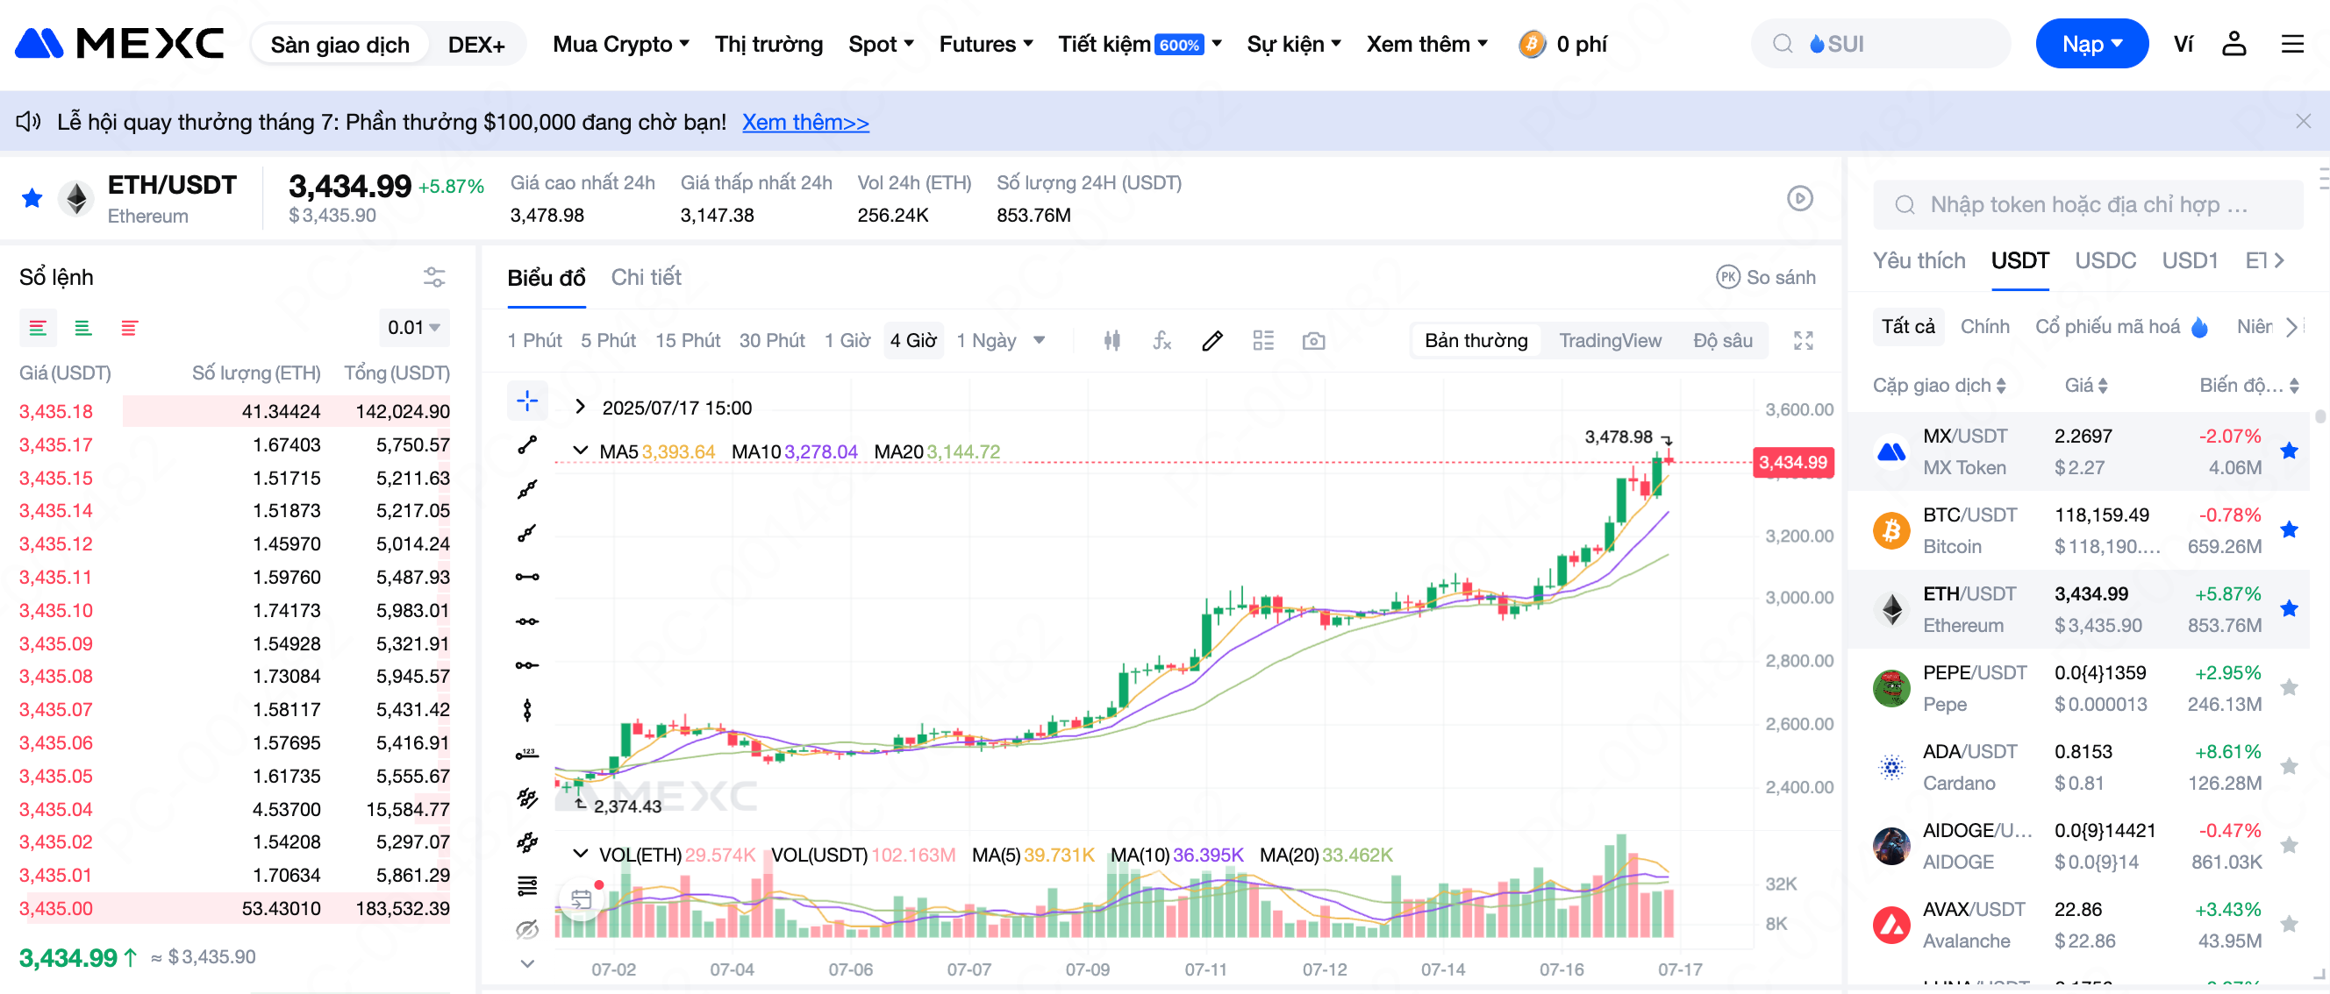Dismiss the announcement banner
Image resolution: width=2330 pixels, height=994 pixels.
2303,121
